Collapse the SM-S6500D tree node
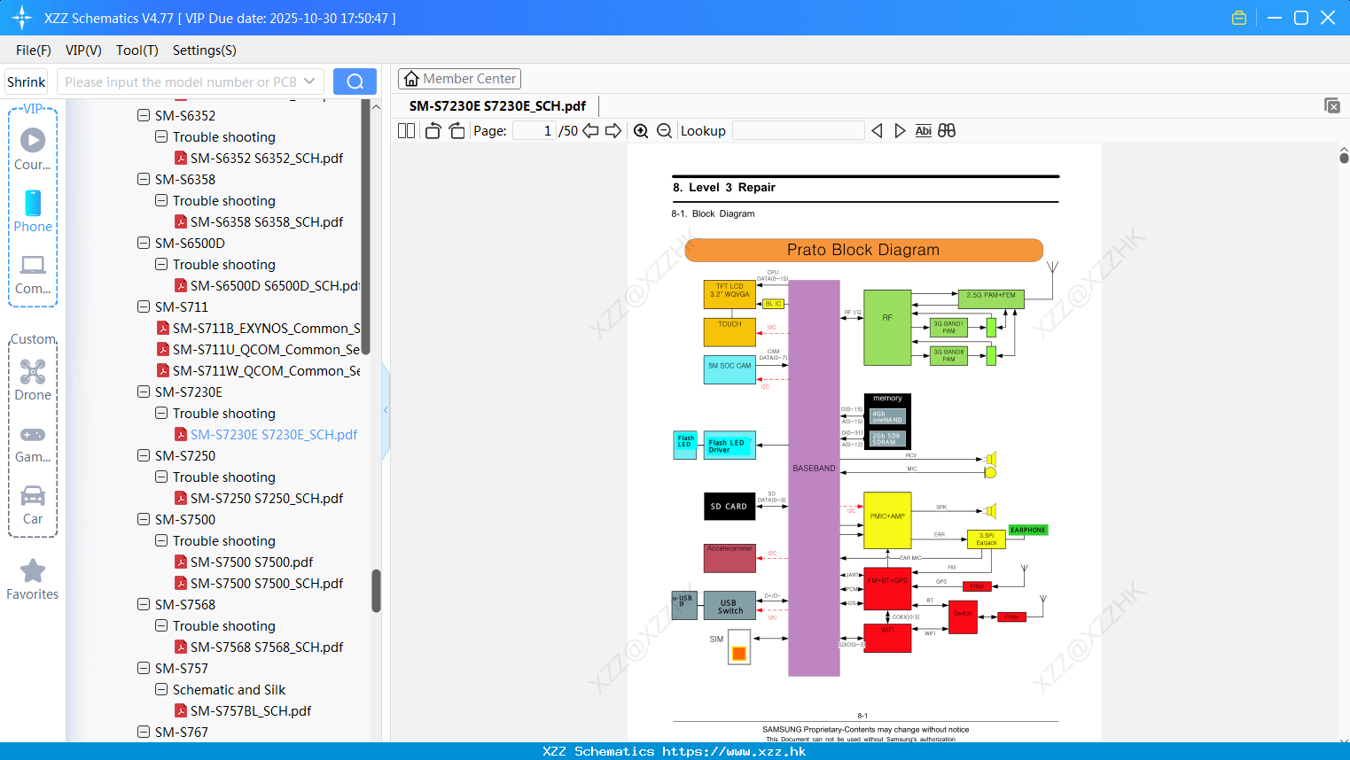This screenshot has width=1350, height=760. 144,243
